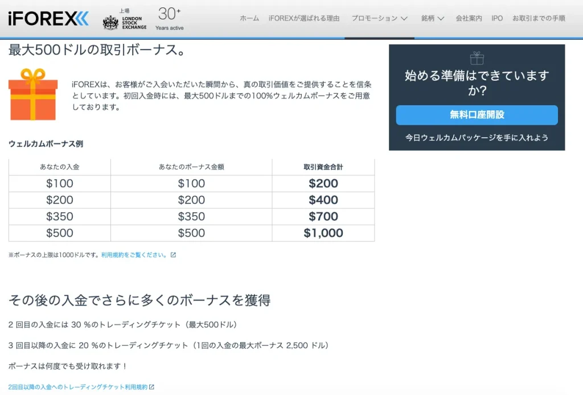Click the 30+ Years active badge
The height and width of the screenshot is (395, 583).
click(170, 18)
